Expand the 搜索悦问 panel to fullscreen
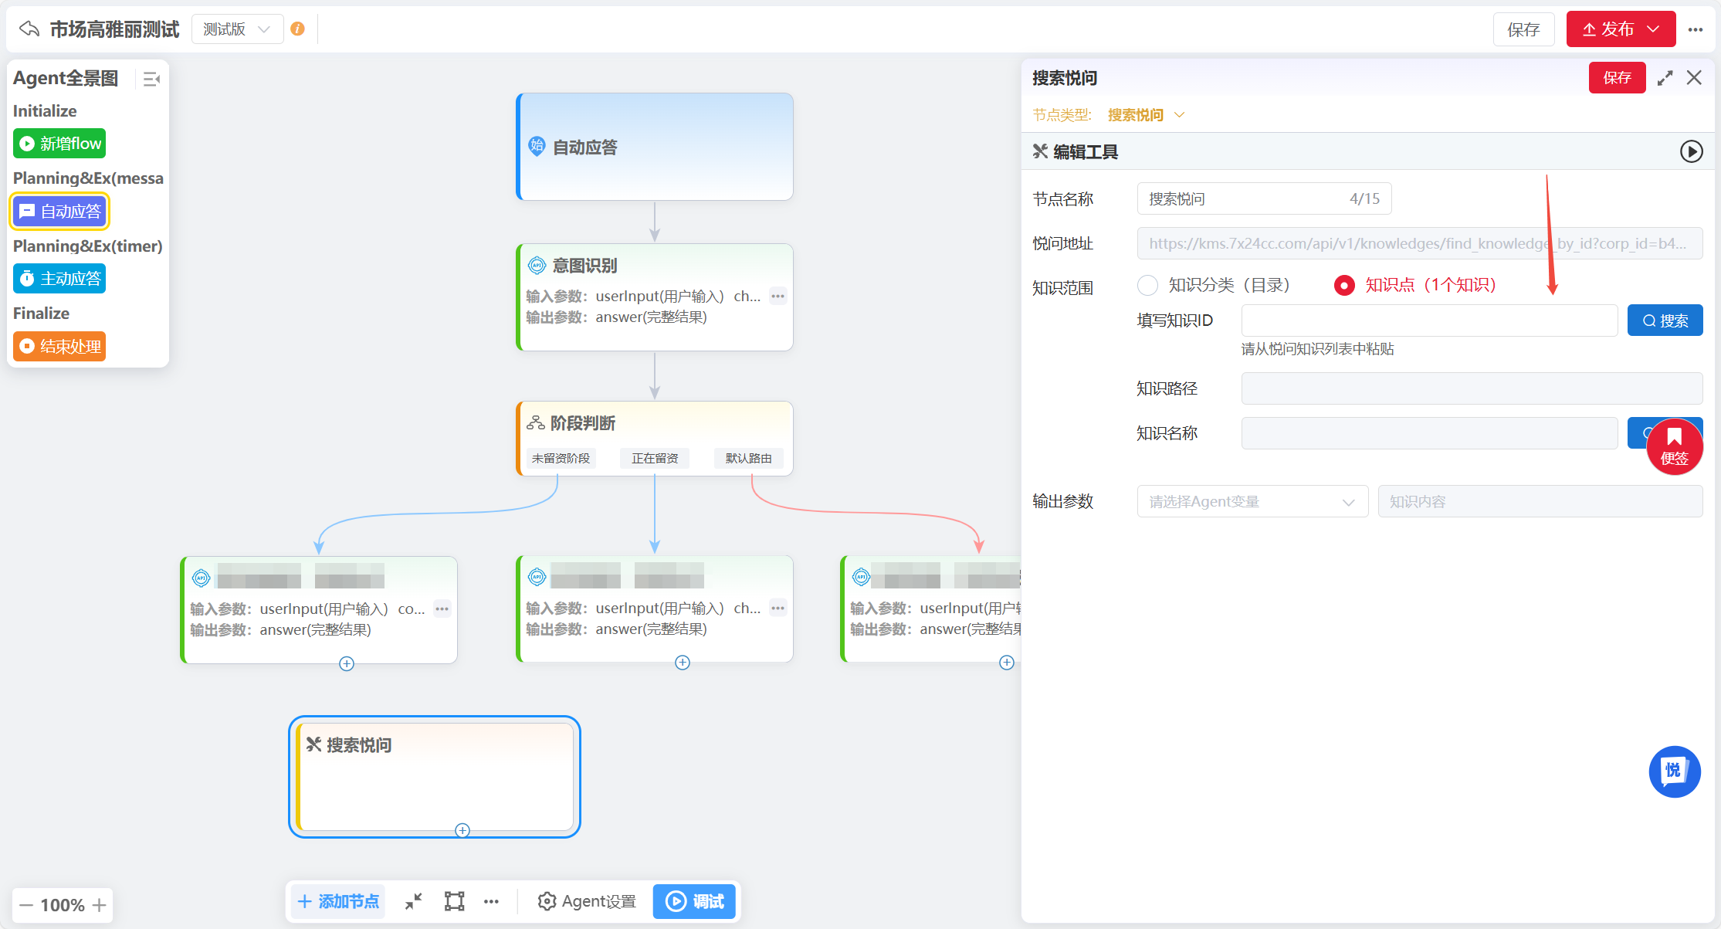 (x=1665, y=78)
